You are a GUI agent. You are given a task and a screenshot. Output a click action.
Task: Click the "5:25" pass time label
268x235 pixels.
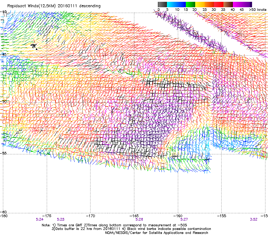[61, 219]
